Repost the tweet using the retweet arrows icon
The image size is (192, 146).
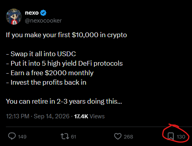click(x=65, y=137)
